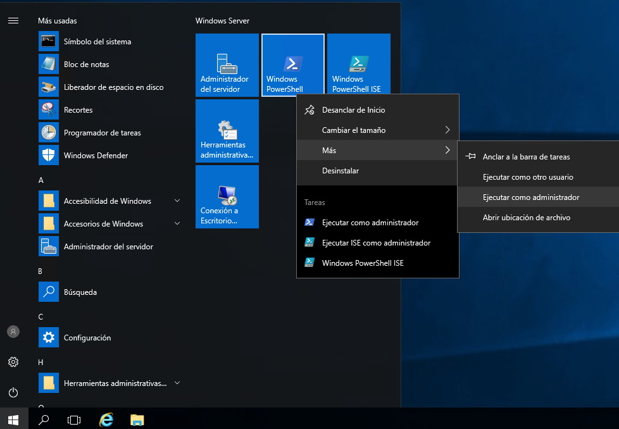Open settings gear in left rail
The width and height of the screenshot is (619, 429).
click(x=13, y=362)
